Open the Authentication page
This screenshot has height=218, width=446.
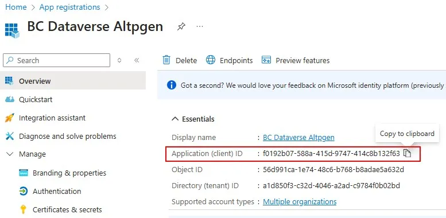57,191
